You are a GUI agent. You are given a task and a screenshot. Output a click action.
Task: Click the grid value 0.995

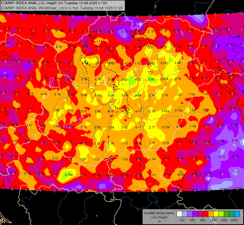pyautogui.click(x=125, y=175)
